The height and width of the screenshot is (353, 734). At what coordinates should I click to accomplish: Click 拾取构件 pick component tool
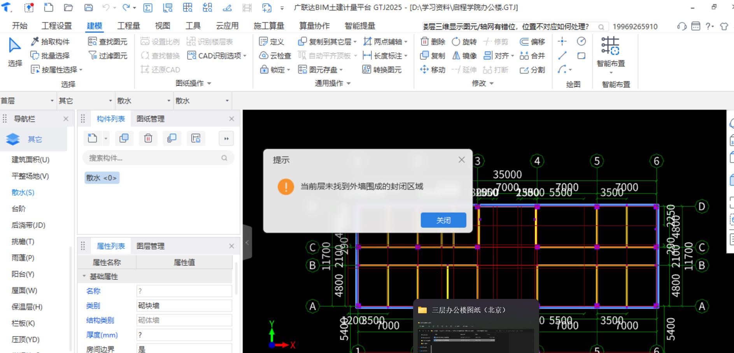(x=51, y=42)
